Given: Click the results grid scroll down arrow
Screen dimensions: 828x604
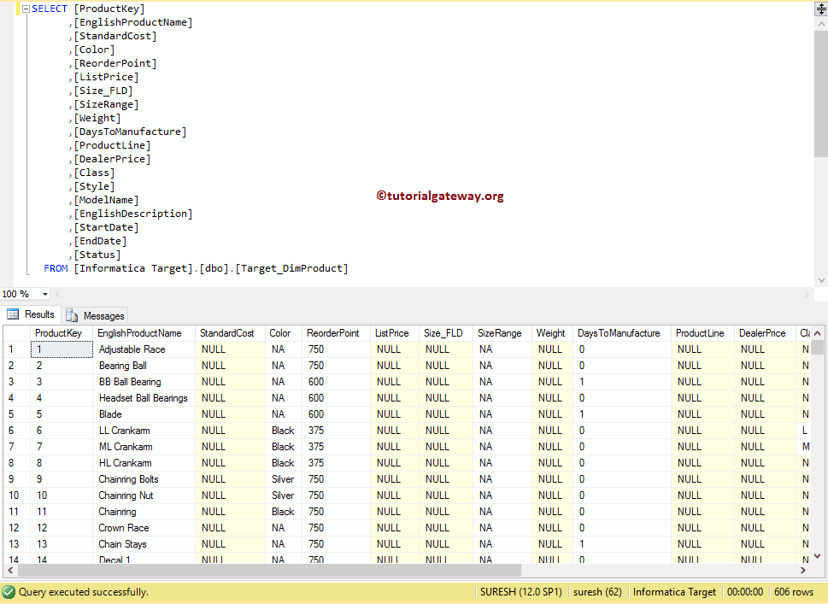Looking at the screenshot, I should [x=818, y=556].
